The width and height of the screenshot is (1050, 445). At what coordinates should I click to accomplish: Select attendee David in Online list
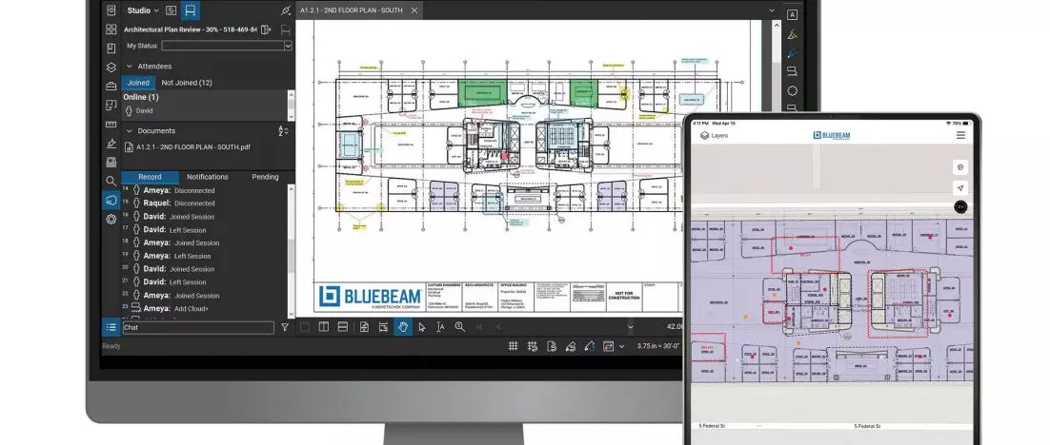(x=139, y=111)
